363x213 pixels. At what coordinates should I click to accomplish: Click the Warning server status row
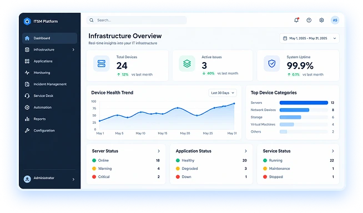click(125, 169)
